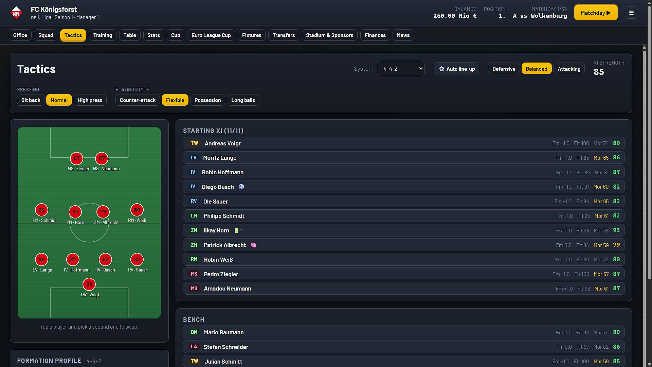Image resolution: width=652 pixels, height=367 pixels.
Task: Click the Auto line-up button
Action: click(456, 69)
